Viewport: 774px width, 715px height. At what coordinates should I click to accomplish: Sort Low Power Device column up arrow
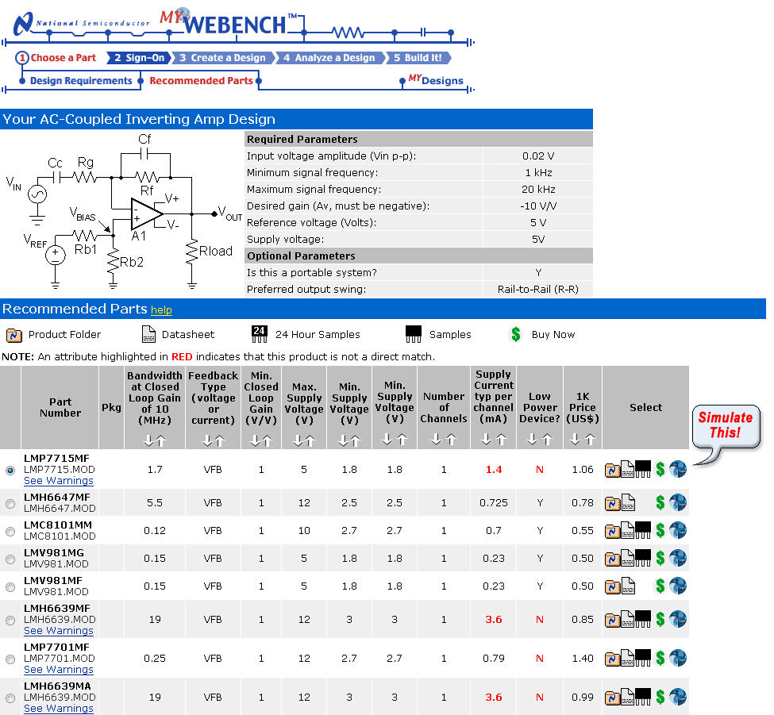click(x=548, y=439)
